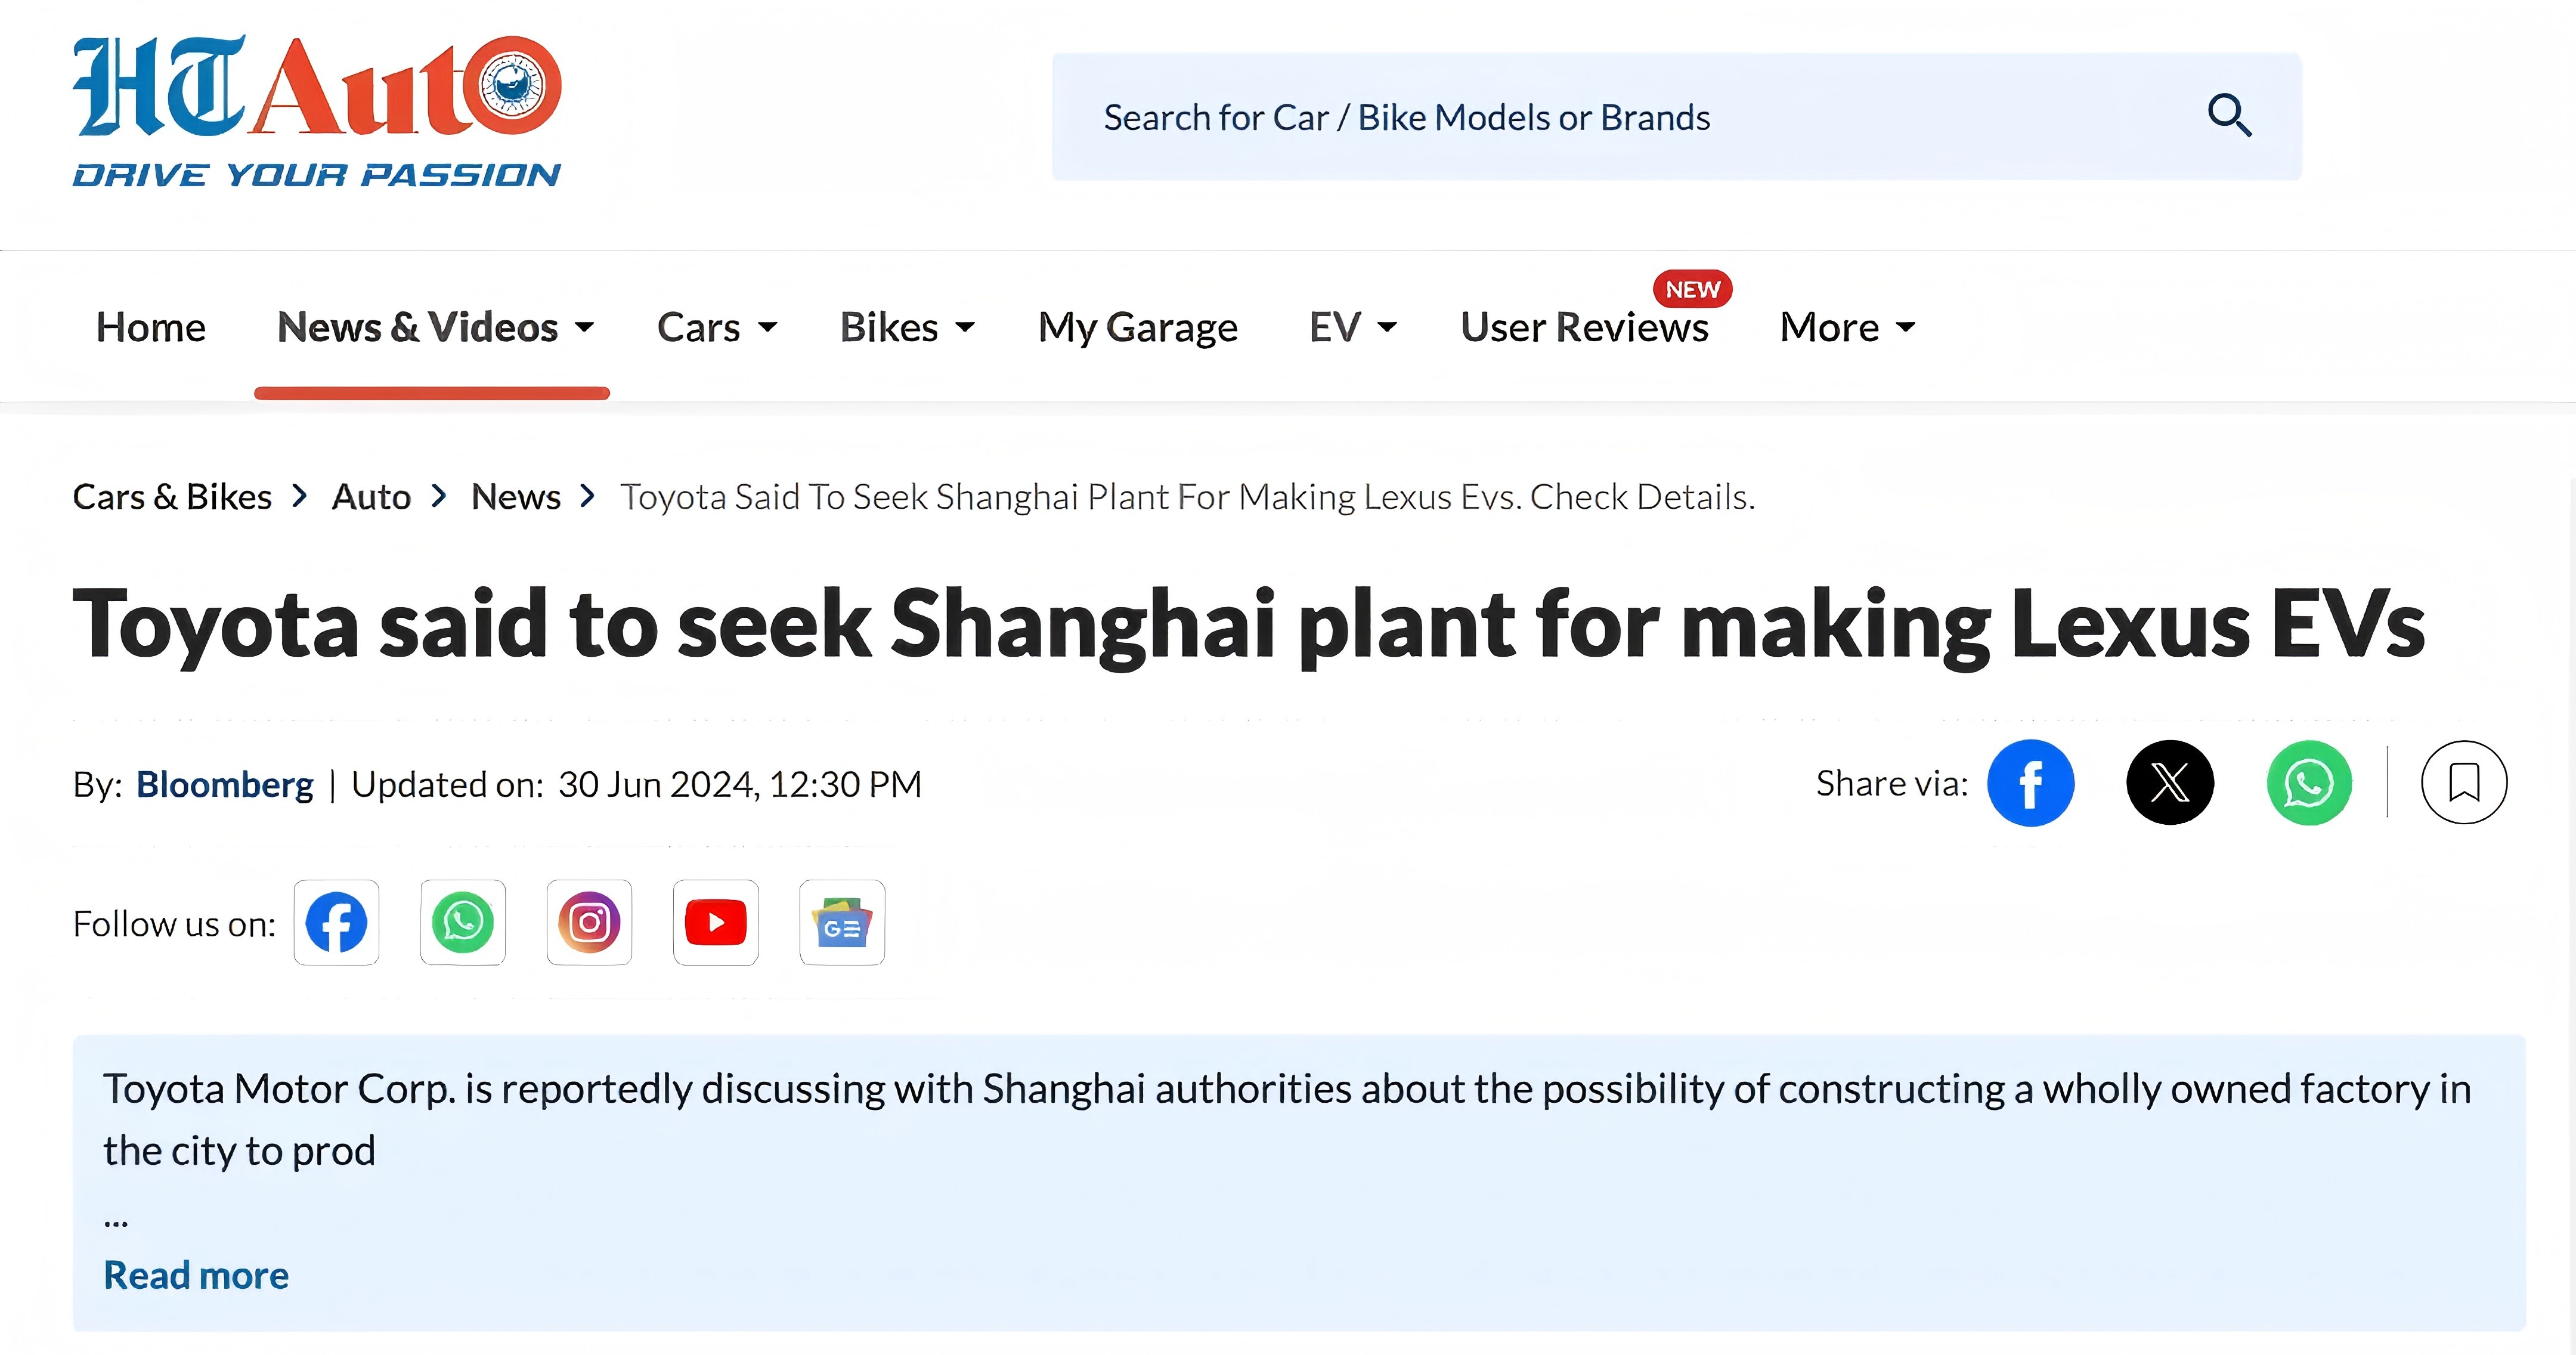
Task: Open the Cars dropdown menu
Action: pos(717,327)
